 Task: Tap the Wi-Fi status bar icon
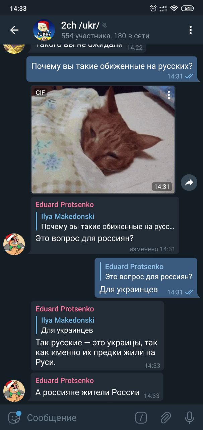pos(174,8)
